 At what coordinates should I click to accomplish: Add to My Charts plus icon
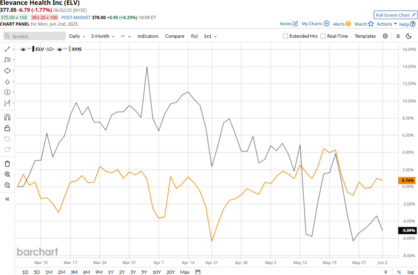(326, 24)
